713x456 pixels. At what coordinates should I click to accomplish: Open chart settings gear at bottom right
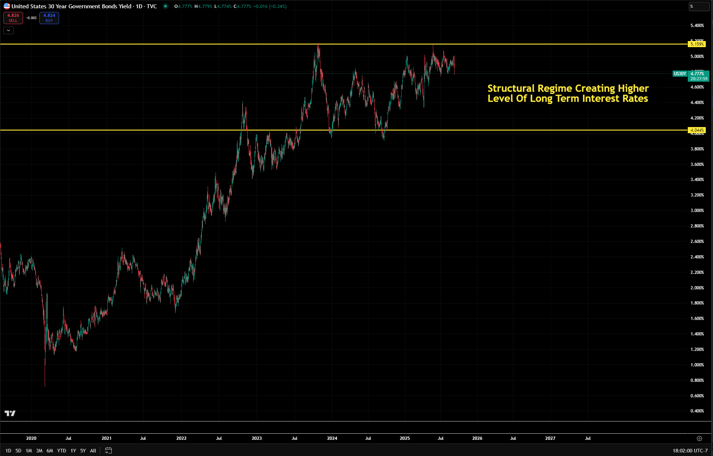(x=699, y=438)
